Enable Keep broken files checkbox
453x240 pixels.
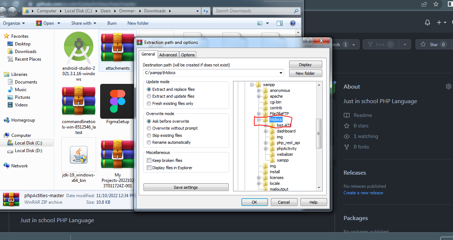click(149, 160)
